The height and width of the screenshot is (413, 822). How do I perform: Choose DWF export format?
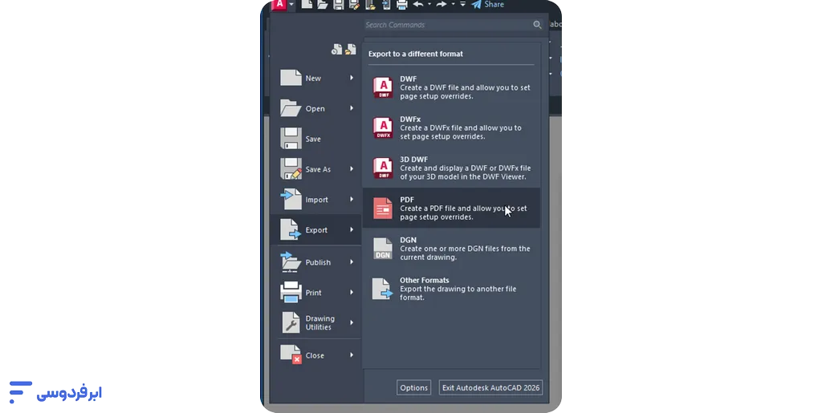coord(451,87)
